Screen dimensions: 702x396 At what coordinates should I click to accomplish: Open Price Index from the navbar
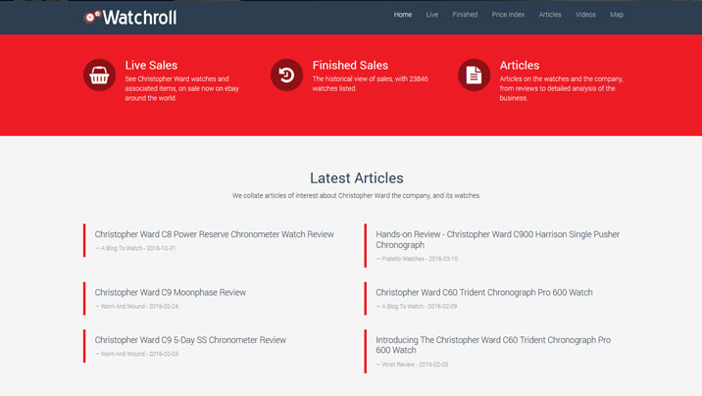(508, 15)
